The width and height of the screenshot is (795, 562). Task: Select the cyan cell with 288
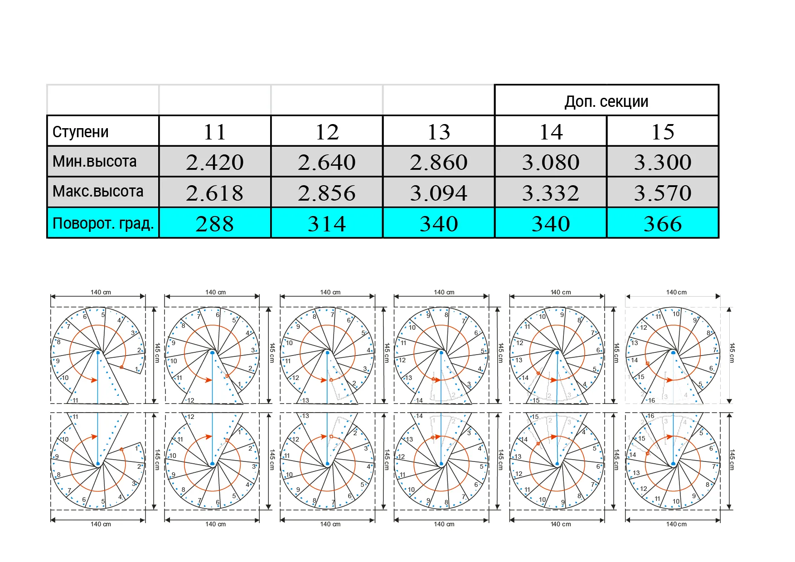coord(215,223)
